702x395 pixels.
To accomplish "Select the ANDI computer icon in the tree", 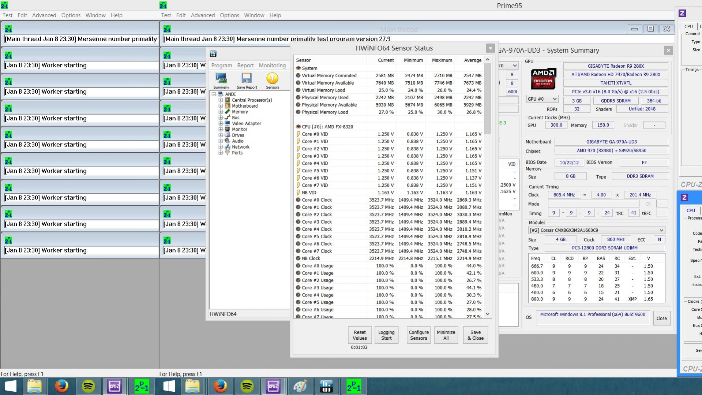I will pyautogui.click(x=221, y=94).
